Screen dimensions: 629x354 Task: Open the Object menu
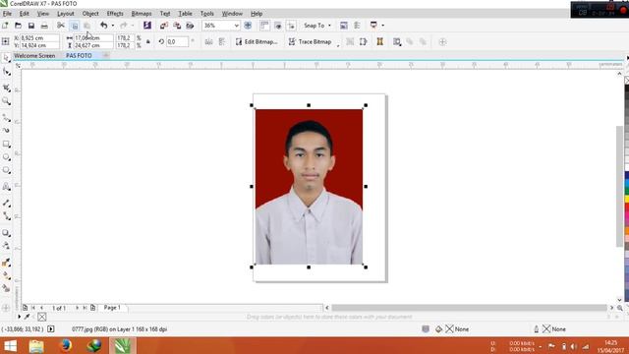(x=90, y=14)
